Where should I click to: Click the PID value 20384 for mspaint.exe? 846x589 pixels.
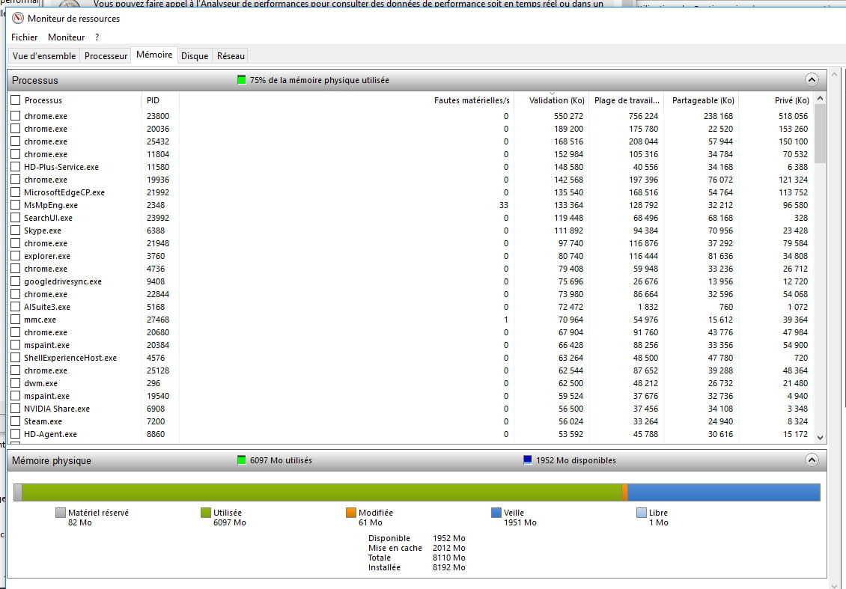[x=157, y=345]
